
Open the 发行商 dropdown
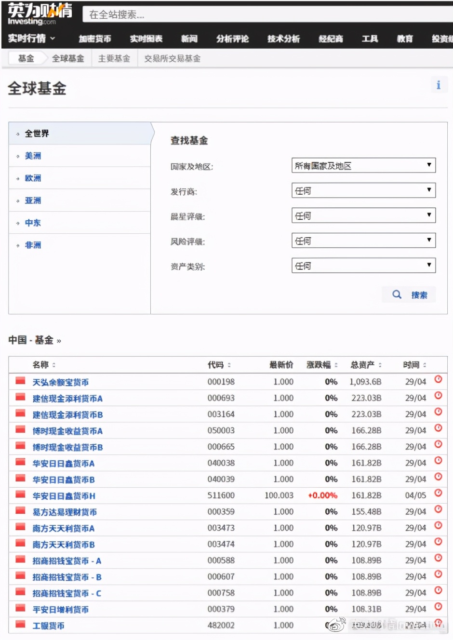coord(363,190)
